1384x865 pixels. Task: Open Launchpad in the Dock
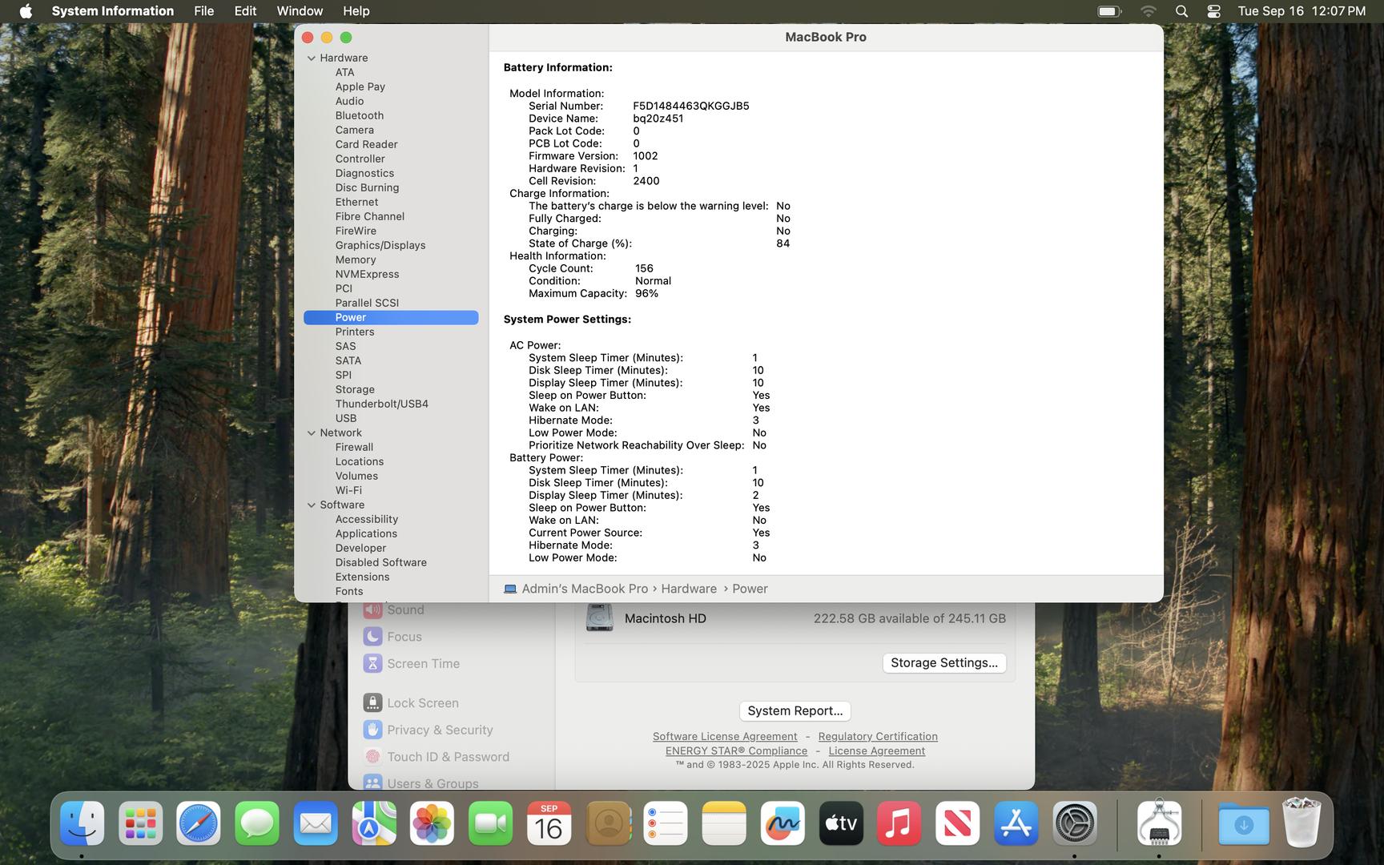pyautogui.click(x=140, y=823)
